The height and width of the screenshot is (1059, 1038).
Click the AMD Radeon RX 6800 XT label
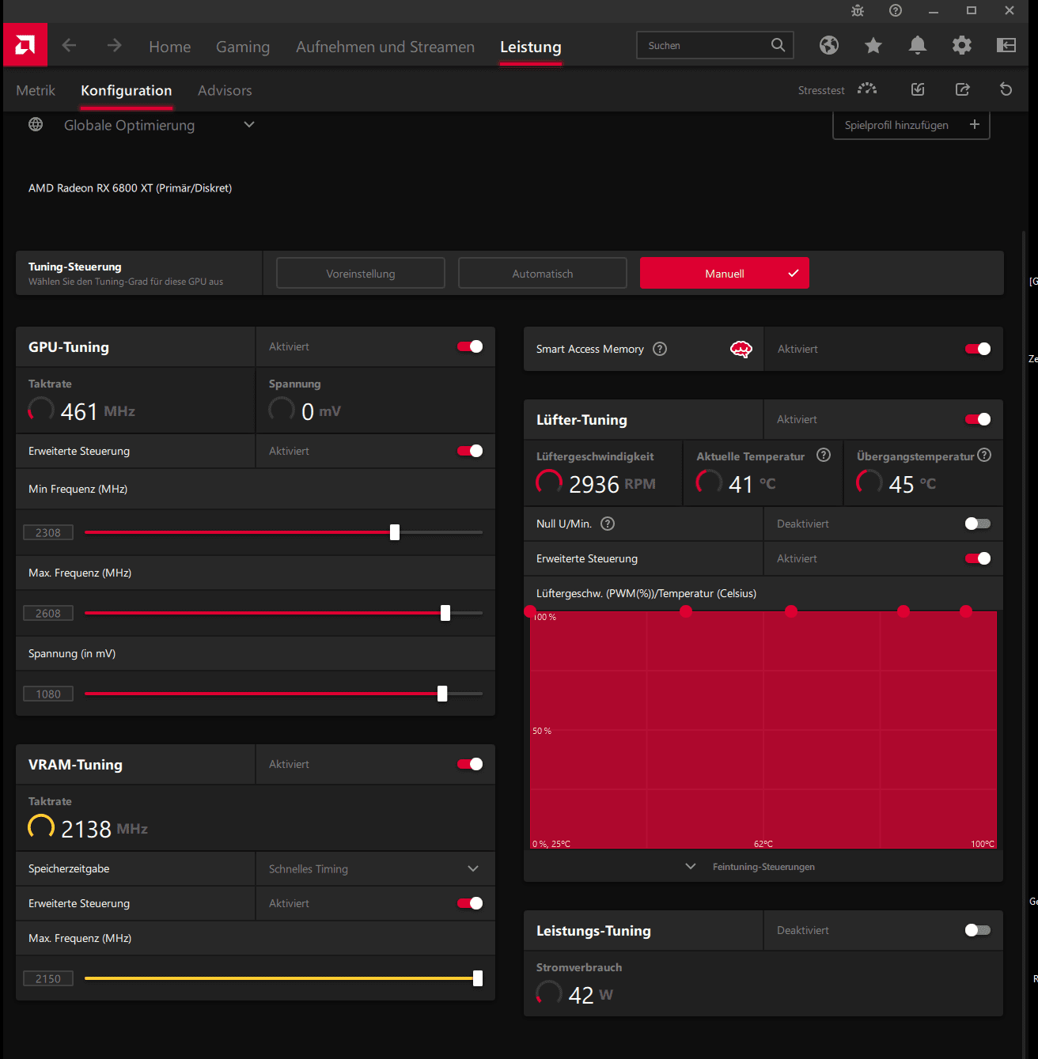click(x=131, y=188)
